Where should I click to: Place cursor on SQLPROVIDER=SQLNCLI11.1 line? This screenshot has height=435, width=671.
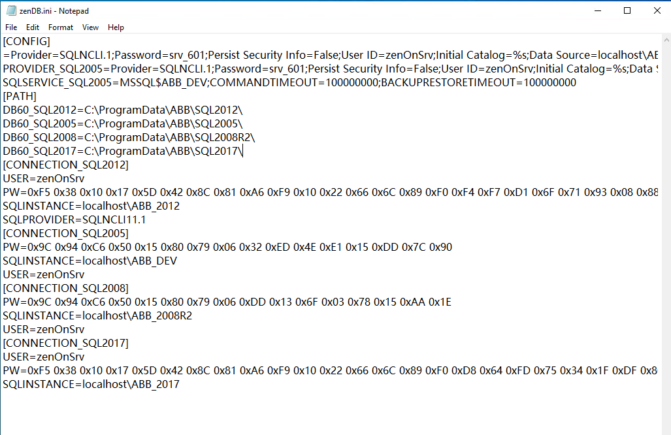(74, 219)
